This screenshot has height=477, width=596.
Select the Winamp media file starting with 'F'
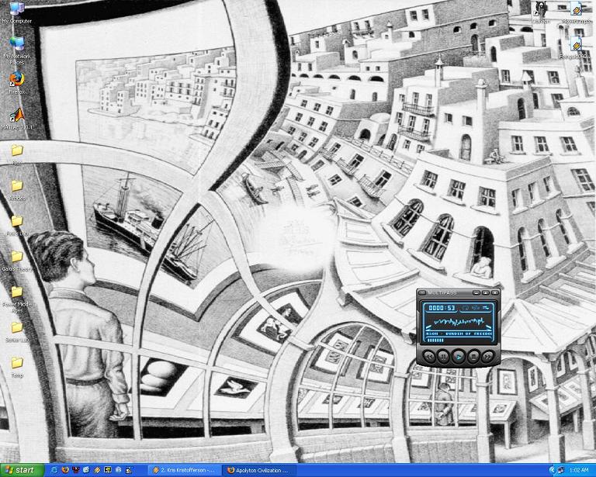pos(575,48)
